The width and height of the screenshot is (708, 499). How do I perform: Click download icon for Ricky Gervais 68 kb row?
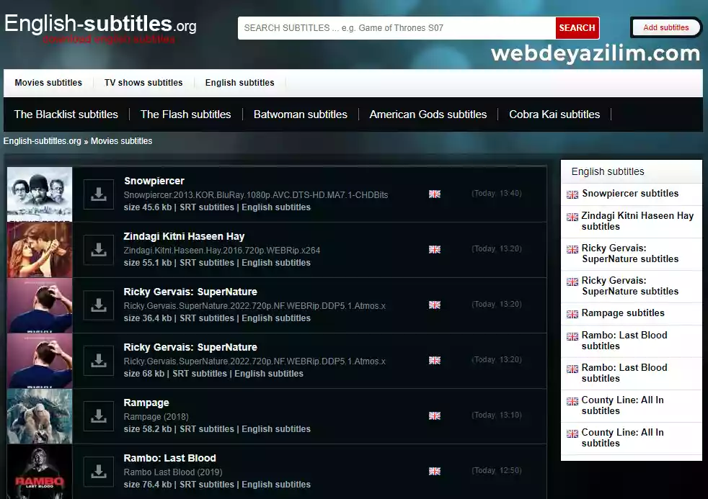click(99, 361)
